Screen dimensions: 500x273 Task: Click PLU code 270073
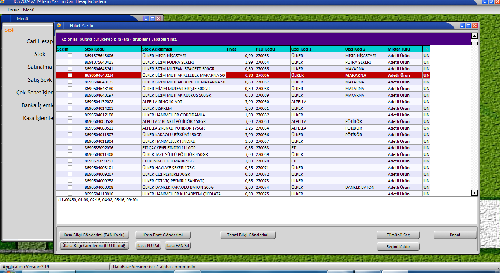[x=272, y=181]
